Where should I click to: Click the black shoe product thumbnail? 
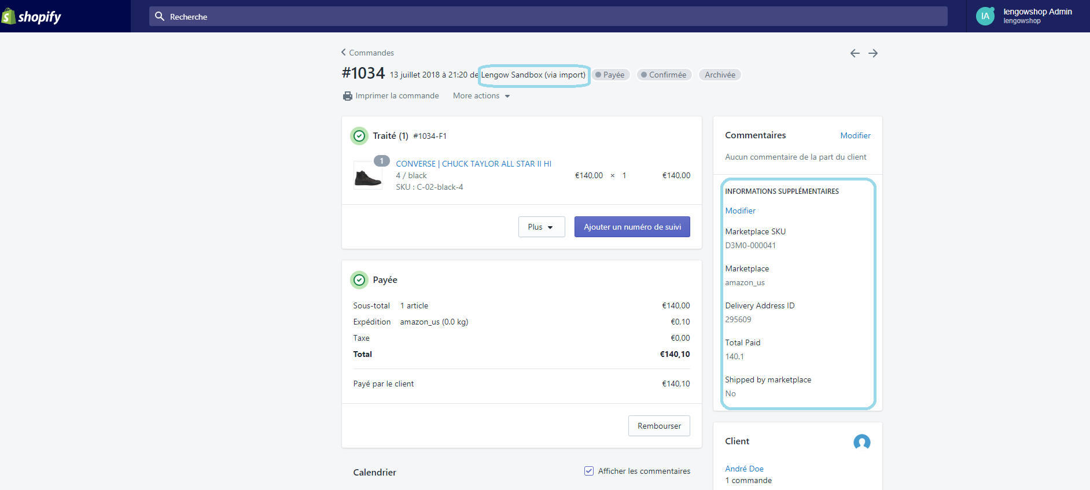(368, 176)
